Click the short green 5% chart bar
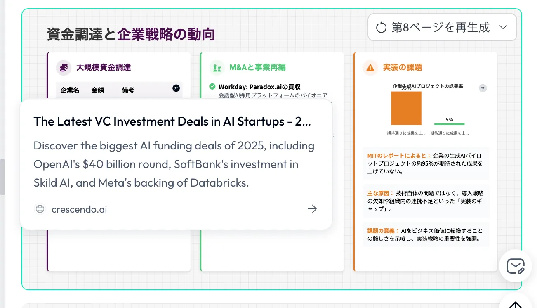The height and width of the screenshot is (308, 537). click(x=449, y=124)
